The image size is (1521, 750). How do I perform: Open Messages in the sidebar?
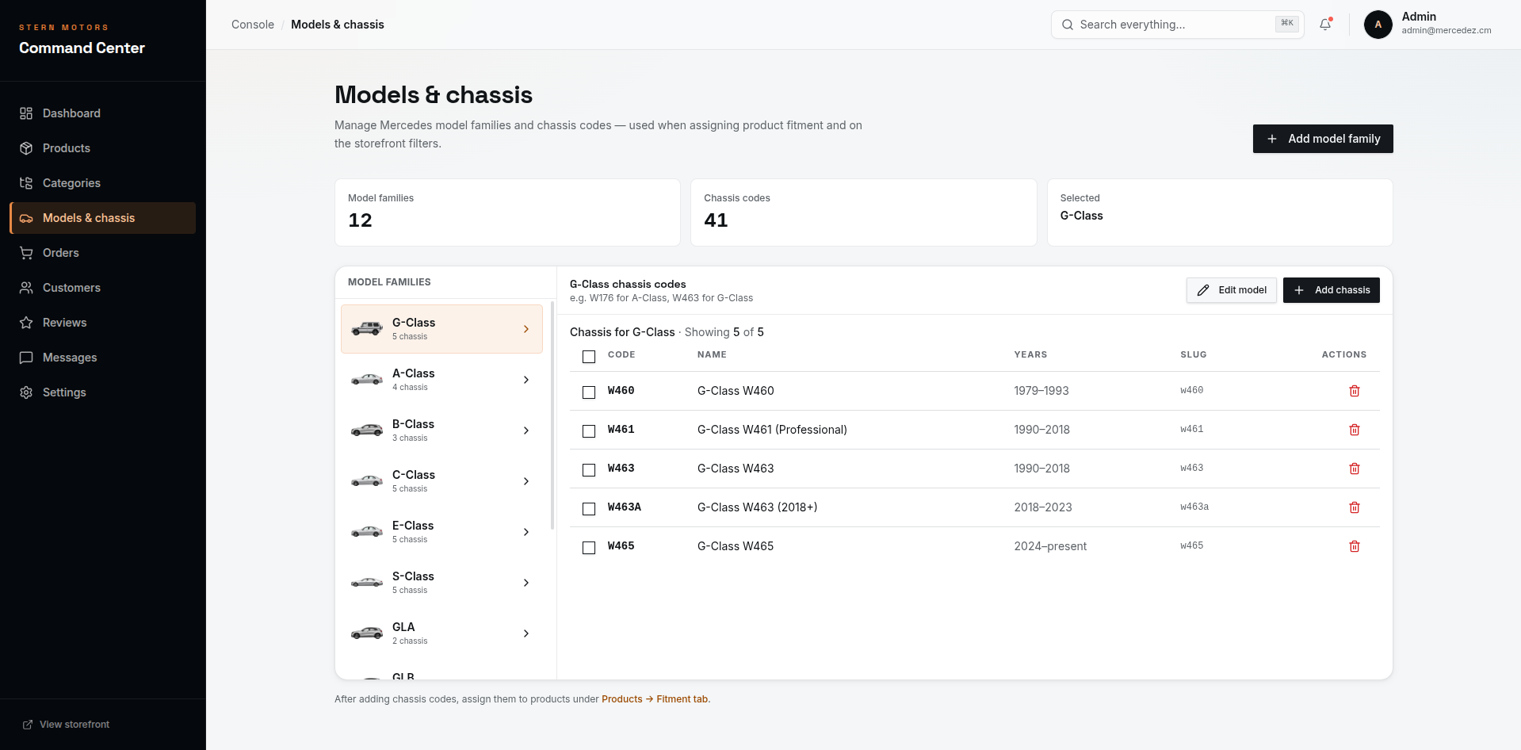click(102, 358)
